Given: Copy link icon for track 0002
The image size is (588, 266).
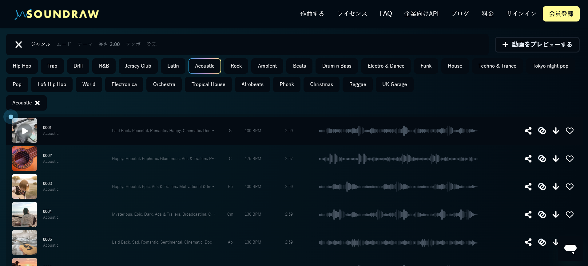Looking at the screenshot, I should (542, 159).
